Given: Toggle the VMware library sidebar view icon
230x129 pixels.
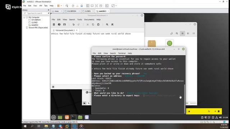Looking at the screenshot, I should coord(88,6).
